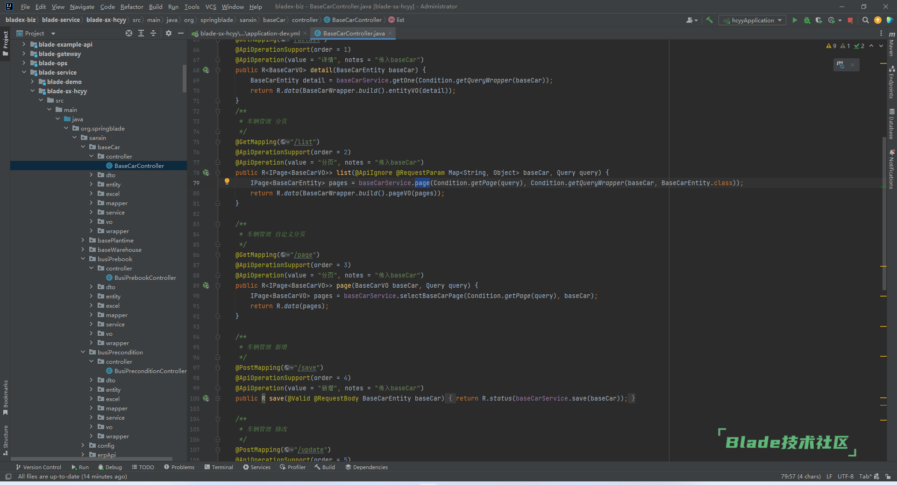Image resolution: width=897 pixels, height=485 pixels.
Task: Click the Build project hammer icon
Action: (x=709, y=20)
